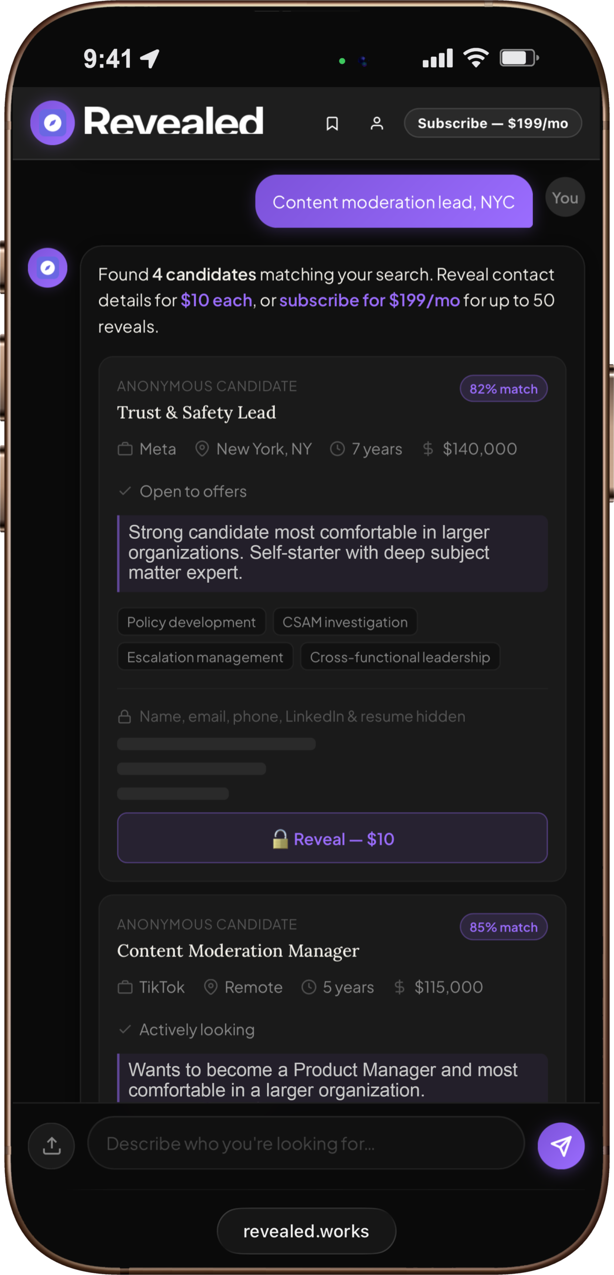The image size is (614, 1275).
Task: Tap the 85% match badge
Action: [x=503, y=927]
